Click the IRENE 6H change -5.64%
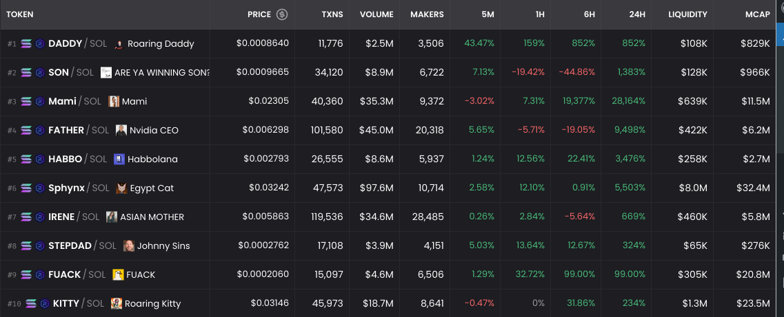Viewport: 784px width, 317px height. [580, 217]
